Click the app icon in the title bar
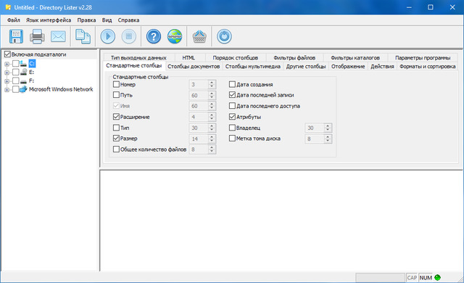 8,7
